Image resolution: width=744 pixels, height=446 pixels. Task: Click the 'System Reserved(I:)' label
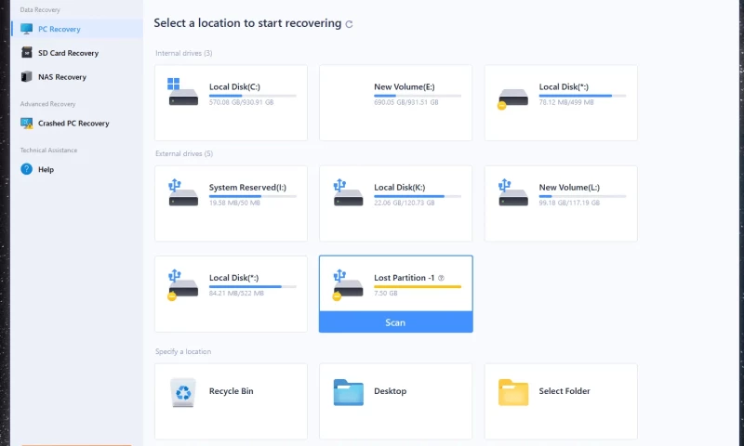pos(247,187)
